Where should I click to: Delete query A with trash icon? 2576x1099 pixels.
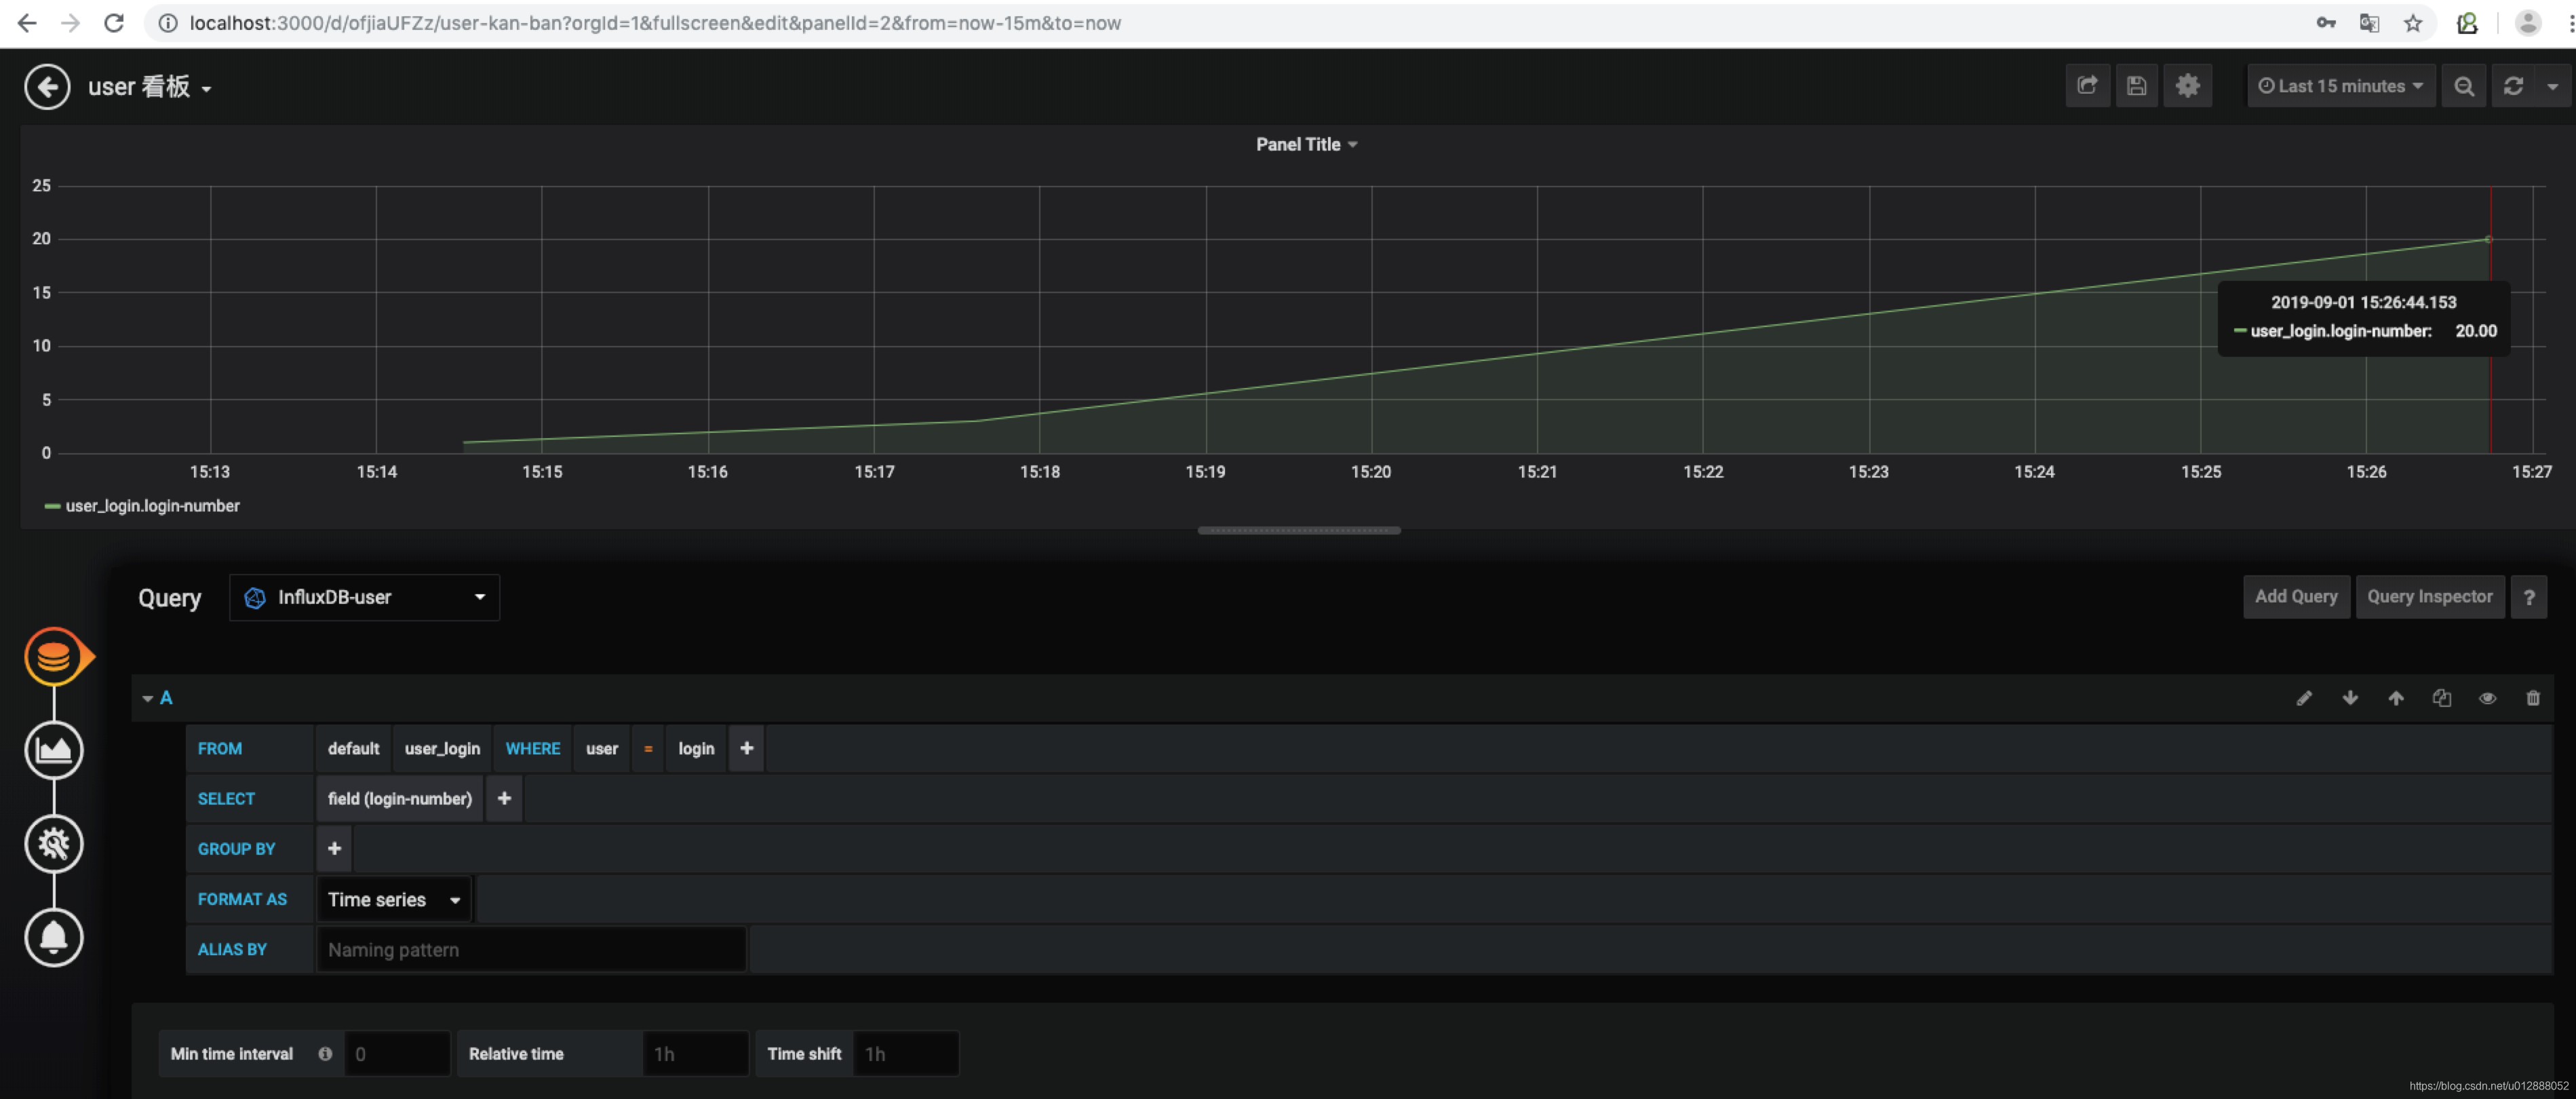point(2533,698)
